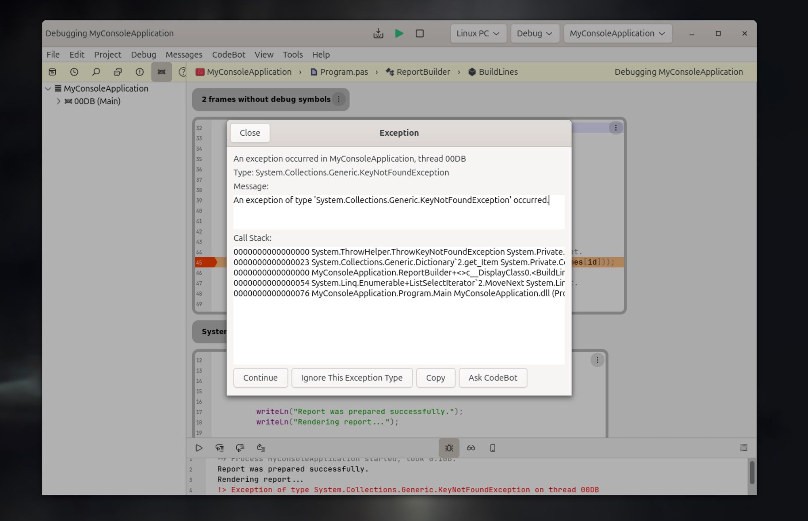Select the Dictionary`2.get_Item call stack row
808x521 pixels.
(399, 262)
